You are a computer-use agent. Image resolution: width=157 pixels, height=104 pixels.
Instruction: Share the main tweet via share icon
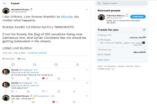78,65
